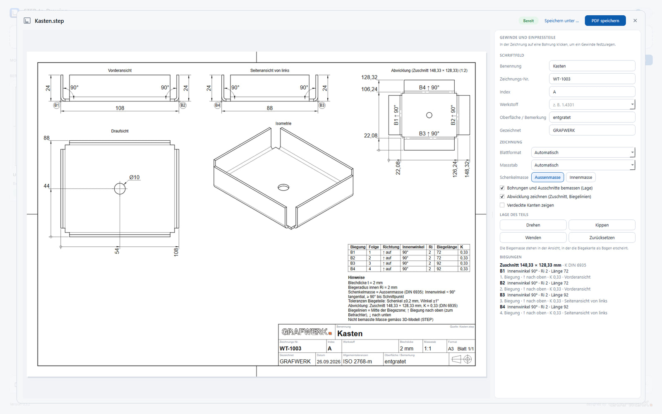Open the Blattformat dropdown
The width and height of the screenshot is (662, 414).
[x=583, y=152]
